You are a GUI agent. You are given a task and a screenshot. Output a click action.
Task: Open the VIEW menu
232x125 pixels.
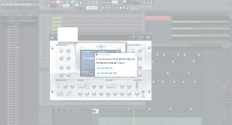(23, 5)
